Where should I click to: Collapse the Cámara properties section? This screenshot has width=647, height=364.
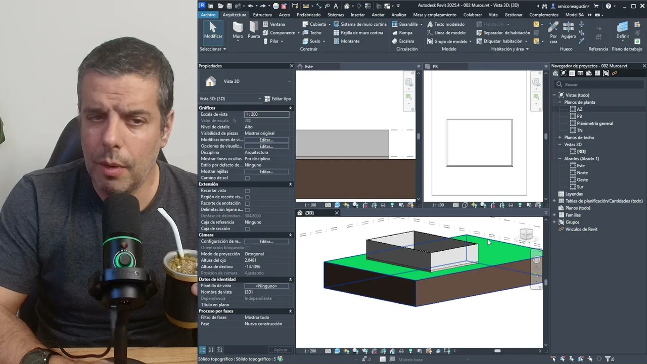pyautogui.click(x=290, y=235)
